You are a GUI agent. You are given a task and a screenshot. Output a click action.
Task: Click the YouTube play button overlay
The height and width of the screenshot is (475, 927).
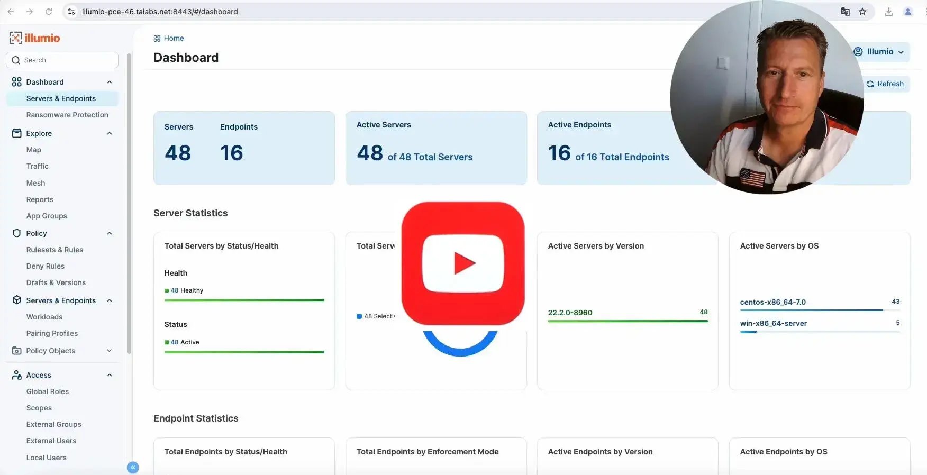coord(463,263)
